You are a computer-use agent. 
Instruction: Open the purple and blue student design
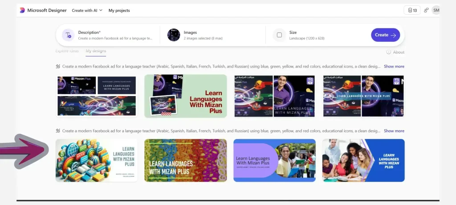pyautogui.click(x=274, y=160)
